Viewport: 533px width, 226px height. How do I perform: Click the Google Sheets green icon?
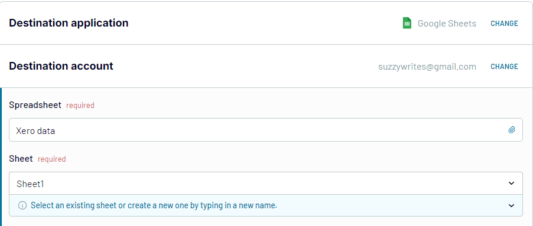click(407, 23)
